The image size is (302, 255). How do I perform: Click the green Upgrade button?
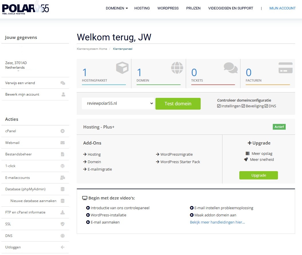click(x=258, y=175)
